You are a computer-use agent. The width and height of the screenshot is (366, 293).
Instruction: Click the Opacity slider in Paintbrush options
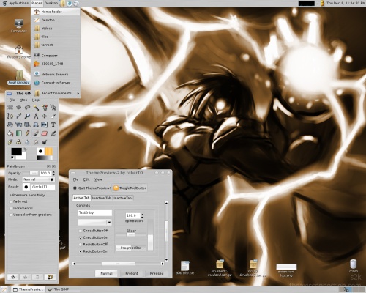pyautogui.click(x=31, y=173)
